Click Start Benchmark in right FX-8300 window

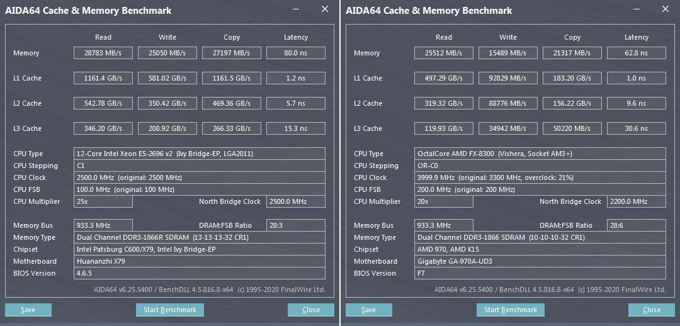coord(511,310)
